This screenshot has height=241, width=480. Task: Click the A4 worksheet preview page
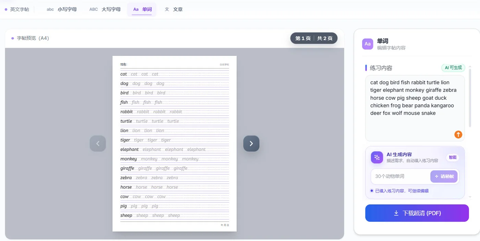175,144
